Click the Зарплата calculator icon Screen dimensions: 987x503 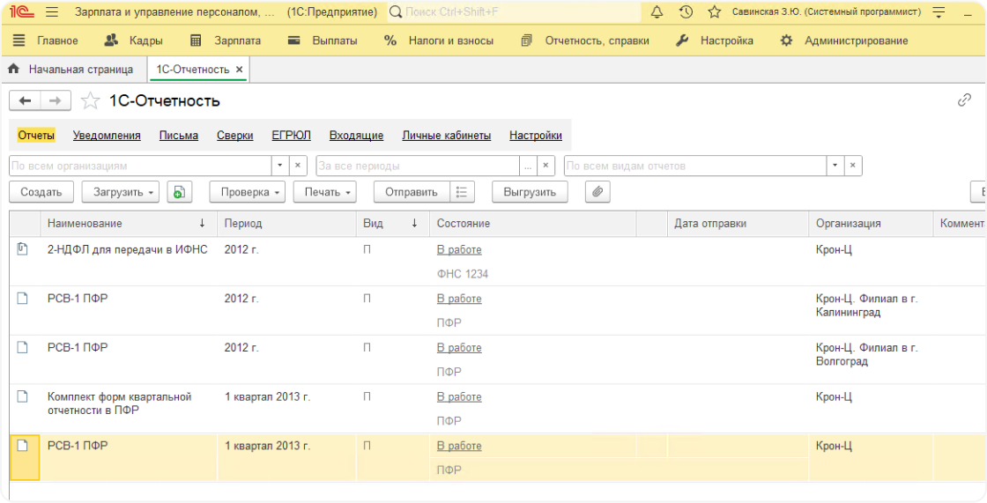tap(196, 41)
